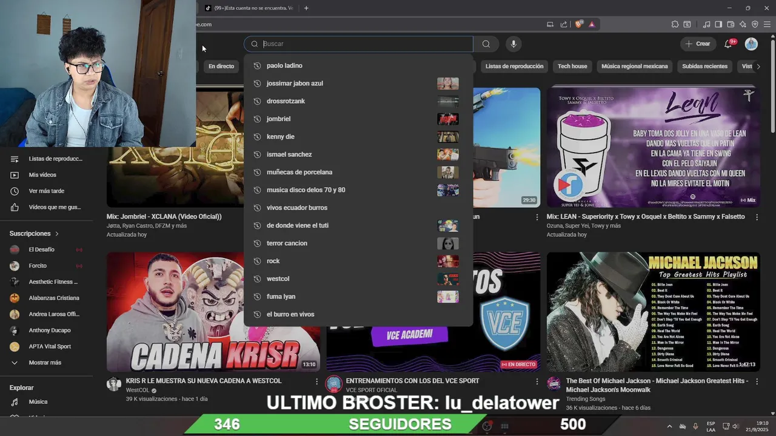This screenshot has height=436, width=776.
Task: Open the CADENA KRISR video thumbnail
Action: pyautogui.click(x=213, y=312)
